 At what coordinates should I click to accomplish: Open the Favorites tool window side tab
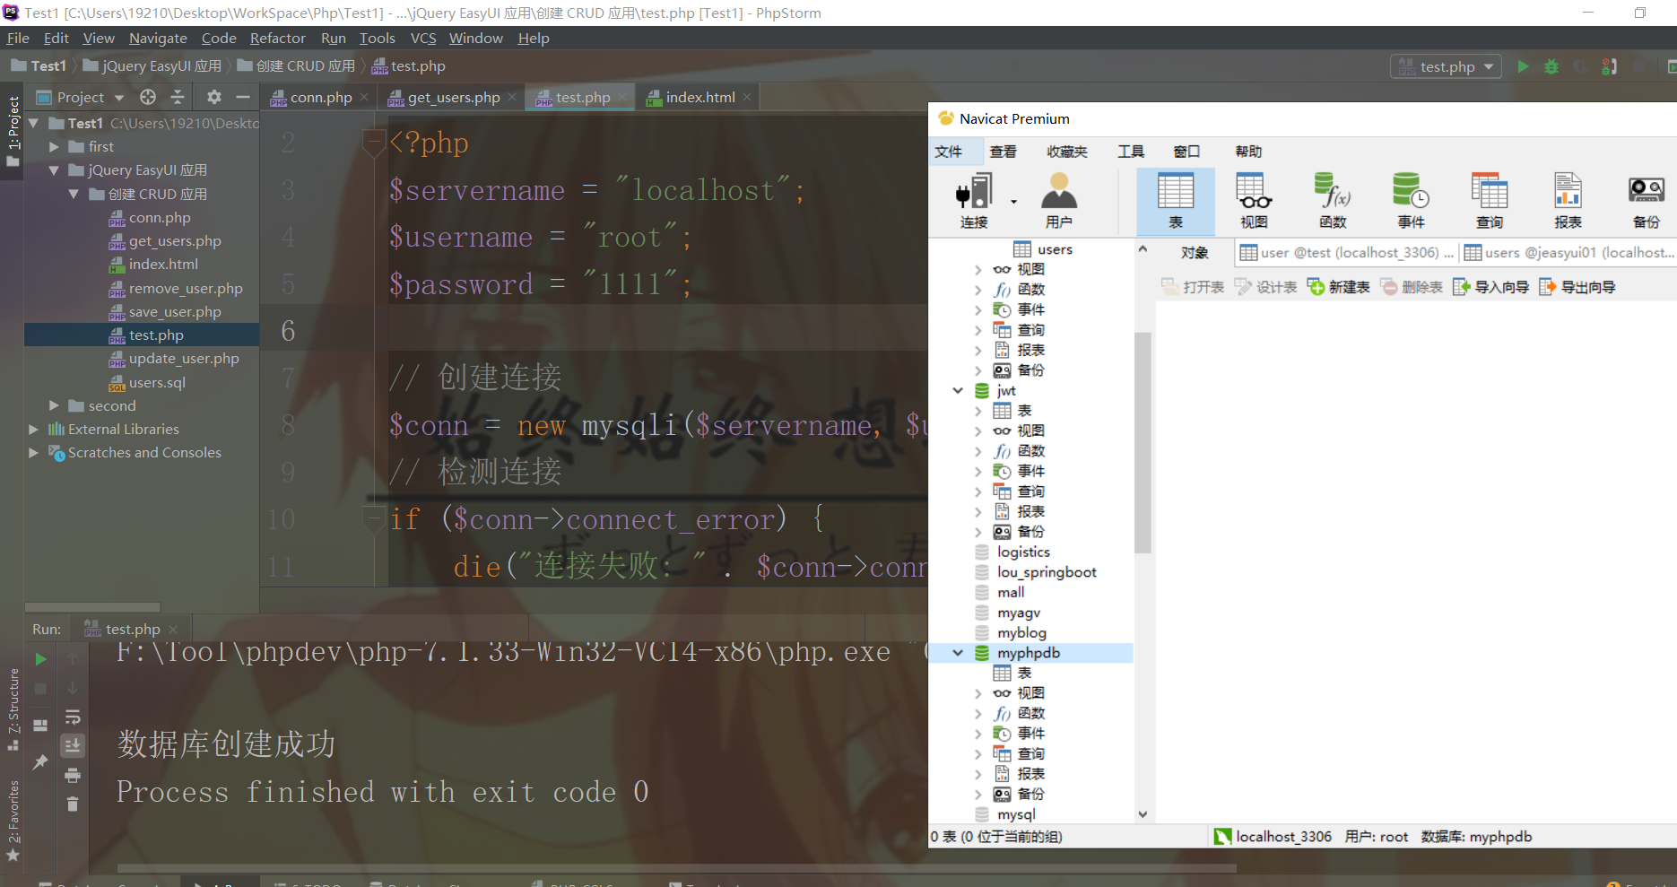(x=13, y=820)
